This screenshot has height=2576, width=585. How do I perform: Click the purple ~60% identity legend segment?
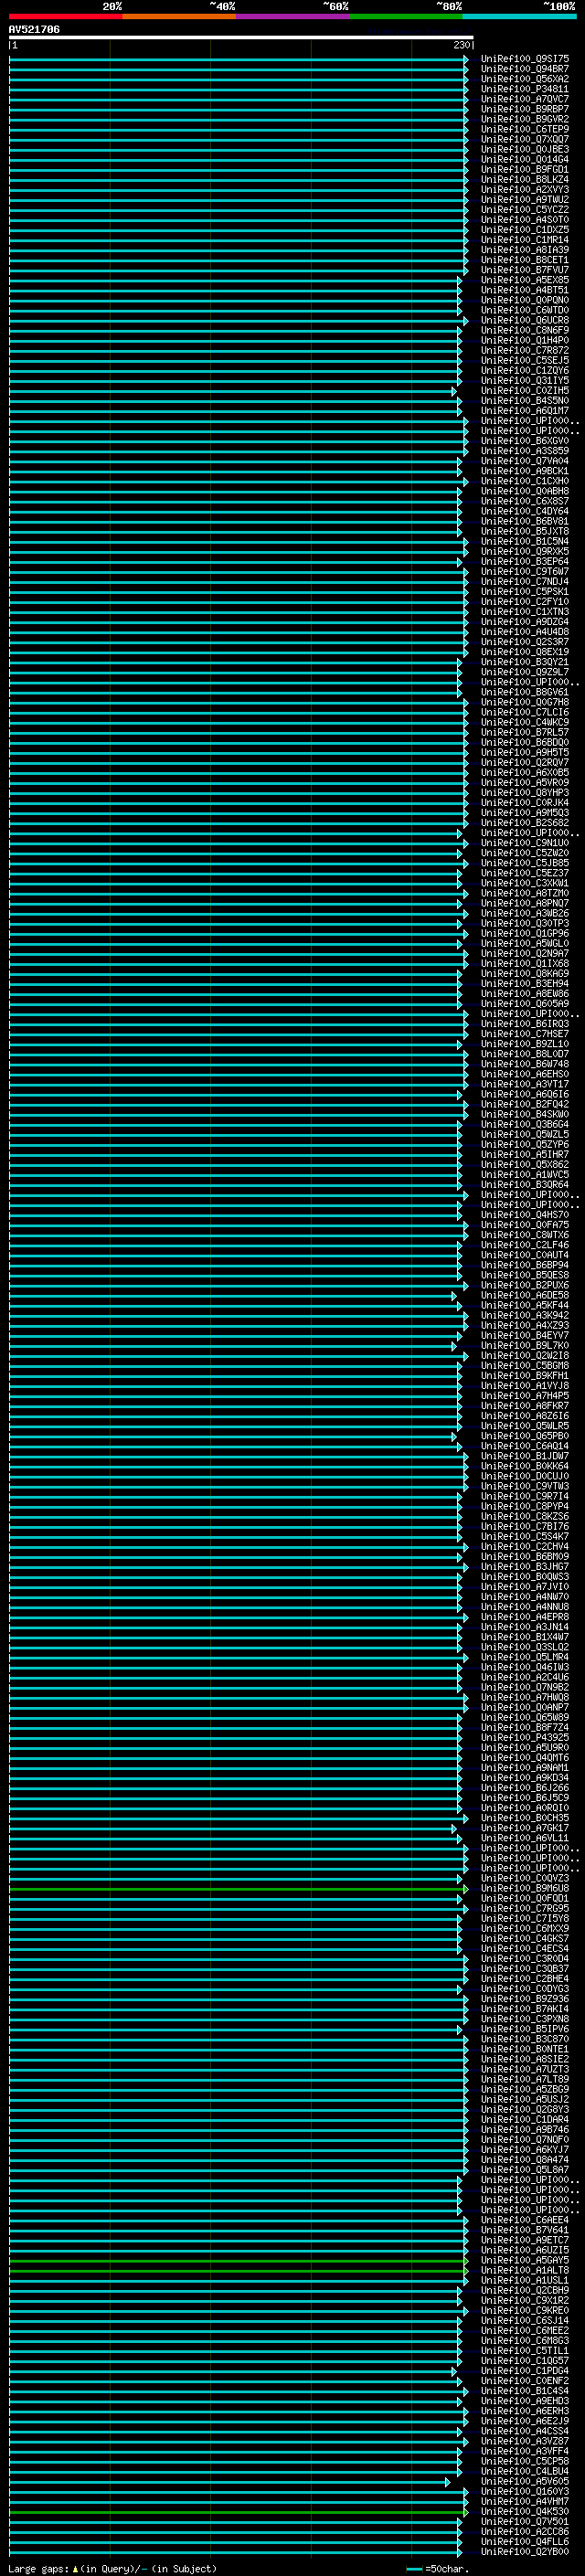(x=293, y=16)
